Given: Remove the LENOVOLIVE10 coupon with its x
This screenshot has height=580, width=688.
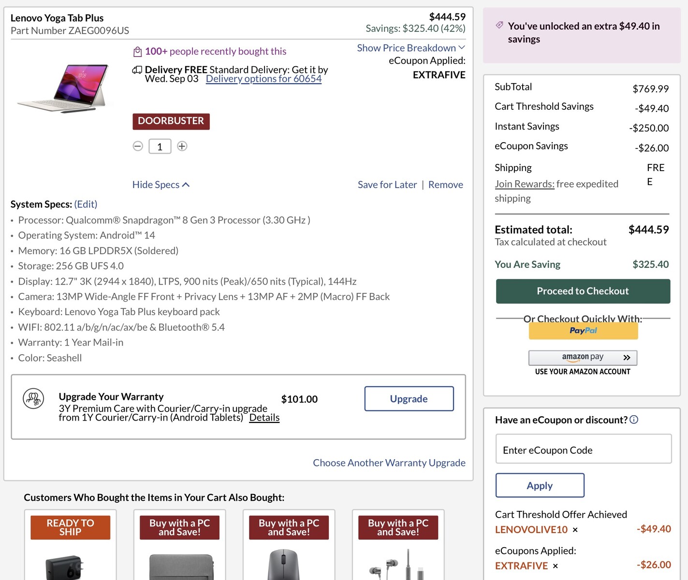Looking at the screenshot, I should click(575, 530).
